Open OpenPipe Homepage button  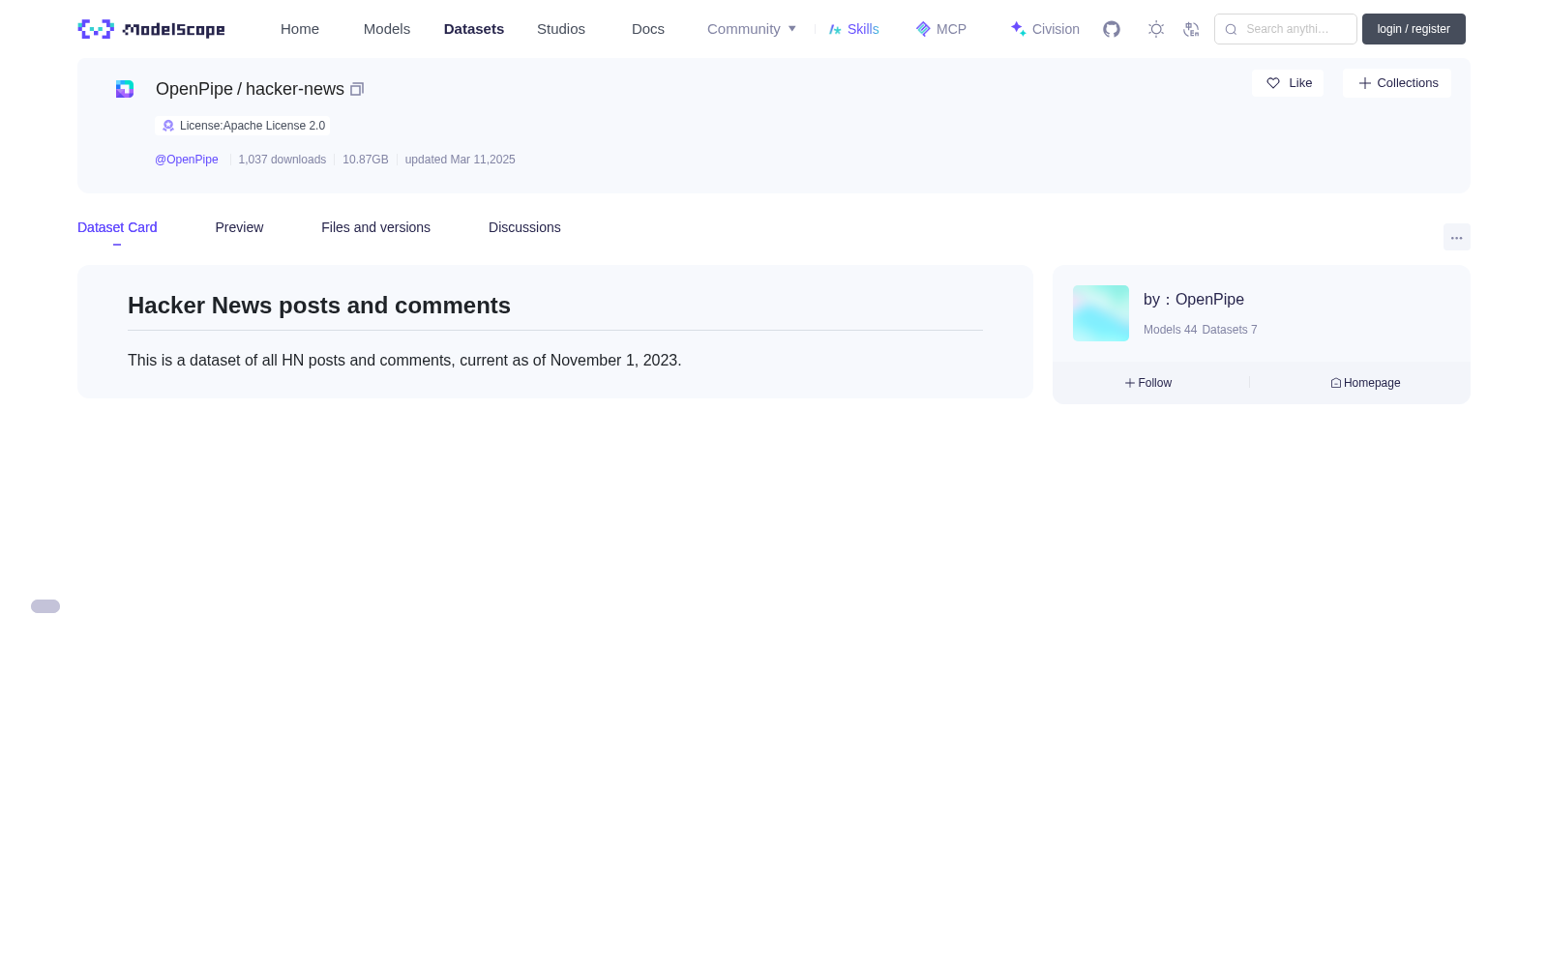(x=1365, y=383)
